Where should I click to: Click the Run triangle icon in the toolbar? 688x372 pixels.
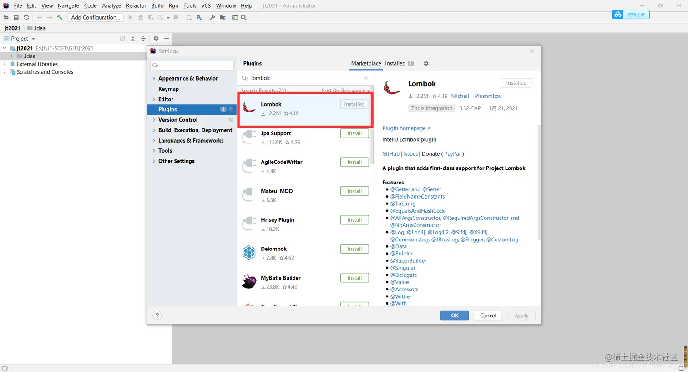pos(131,17)
